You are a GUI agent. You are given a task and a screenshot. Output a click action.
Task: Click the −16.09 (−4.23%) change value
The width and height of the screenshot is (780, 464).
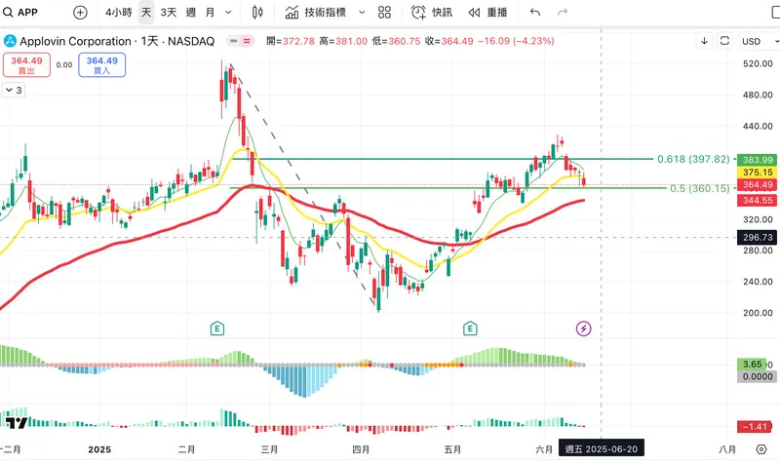point(516,41)
